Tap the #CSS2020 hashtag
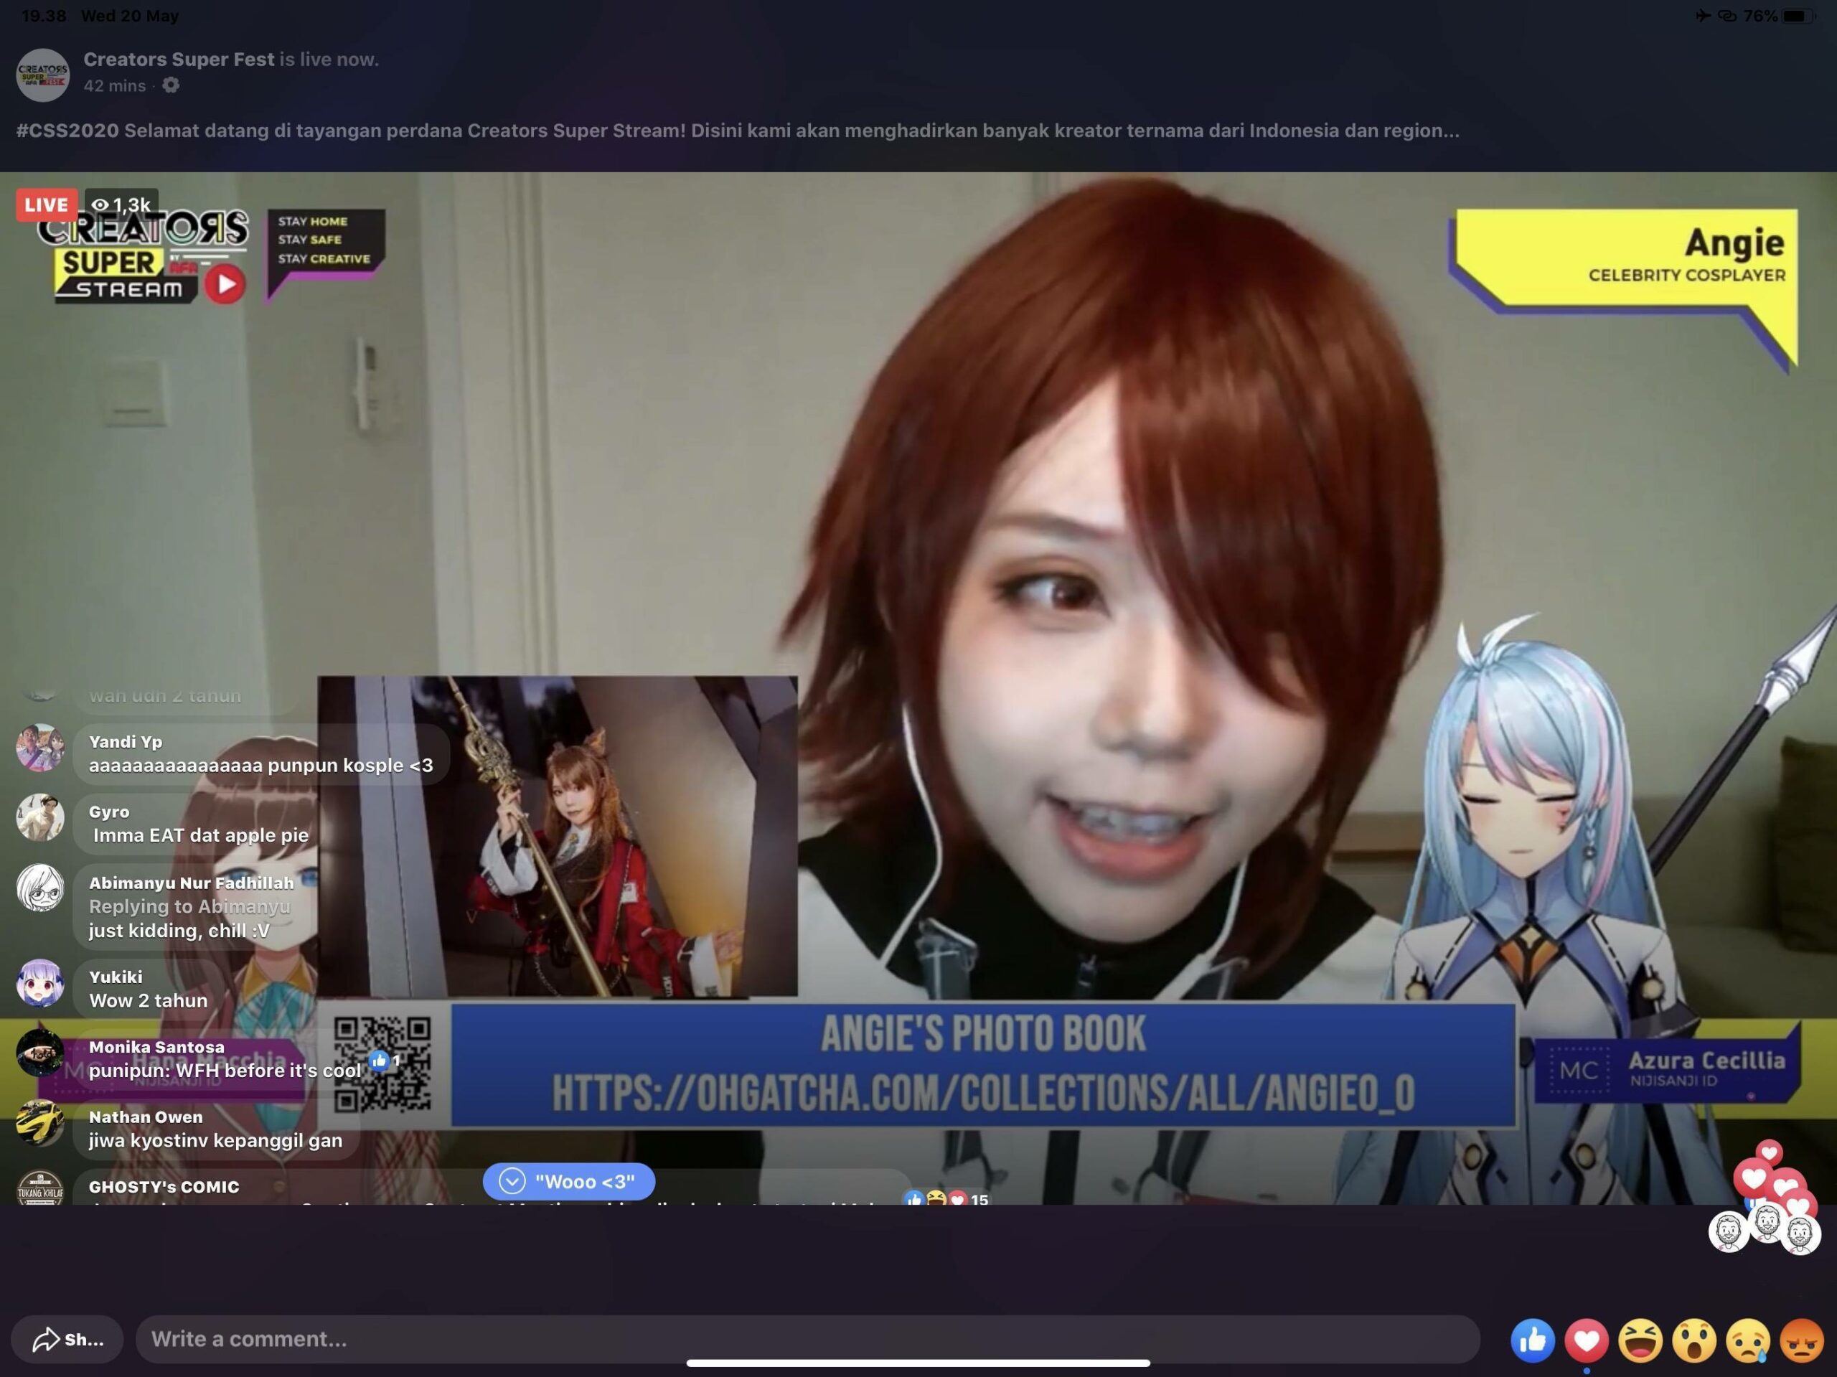 (x=67, y=131)
